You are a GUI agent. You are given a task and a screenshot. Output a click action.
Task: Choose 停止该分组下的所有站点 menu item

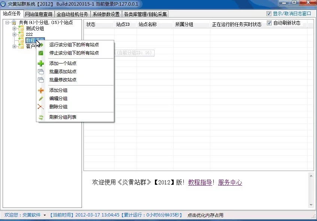pos(75,53)
